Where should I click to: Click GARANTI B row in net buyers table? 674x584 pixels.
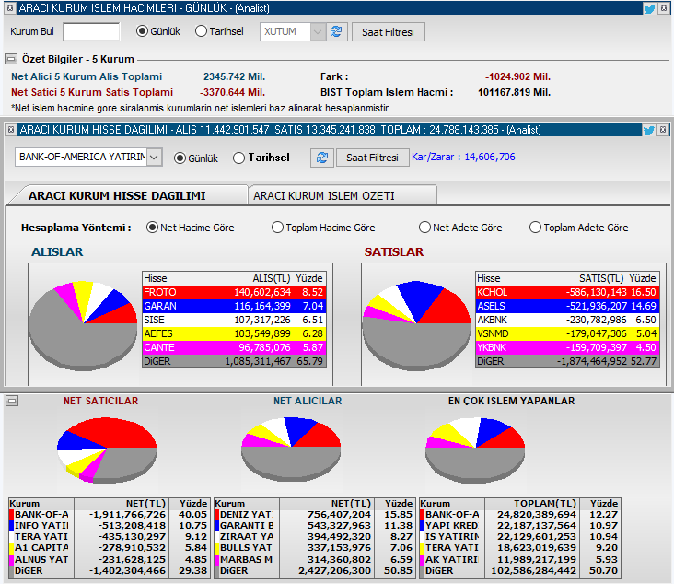(315, 526)
